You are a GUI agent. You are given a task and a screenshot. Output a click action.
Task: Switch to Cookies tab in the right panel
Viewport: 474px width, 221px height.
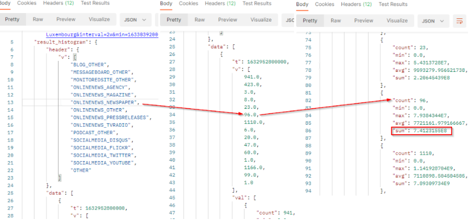(324, 4)
